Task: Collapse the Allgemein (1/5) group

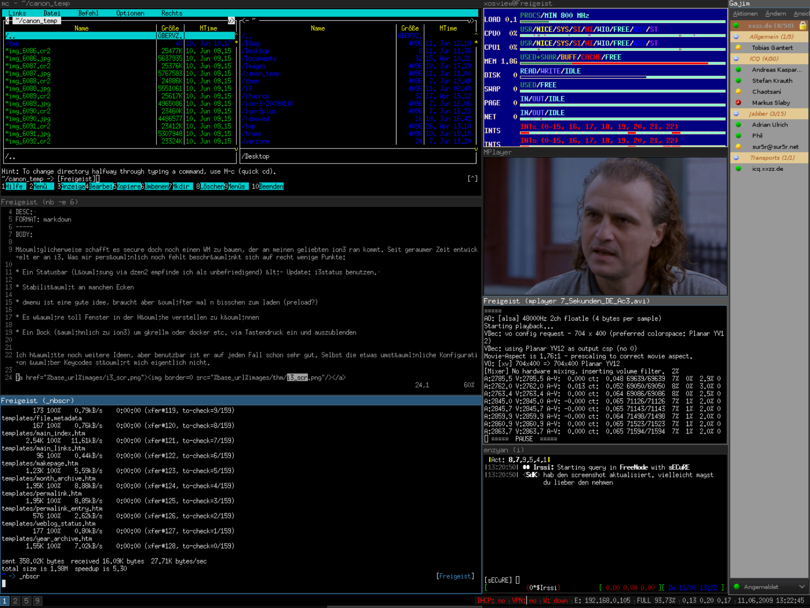Action: tap(736, 36)
